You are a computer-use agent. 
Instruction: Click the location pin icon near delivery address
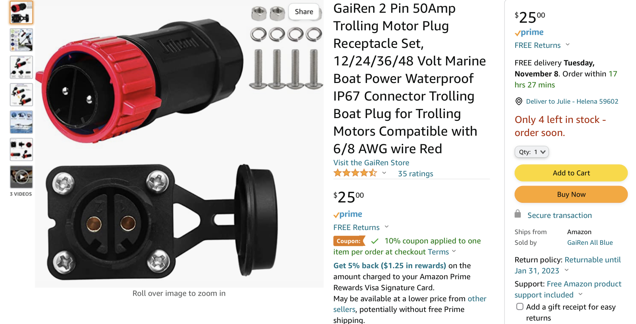519,101
